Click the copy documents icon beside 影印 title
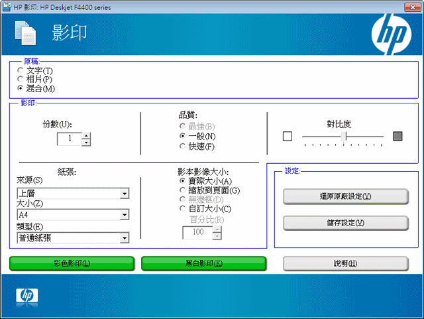This screenshot has width=424, height=319. [x=25, y=33]
